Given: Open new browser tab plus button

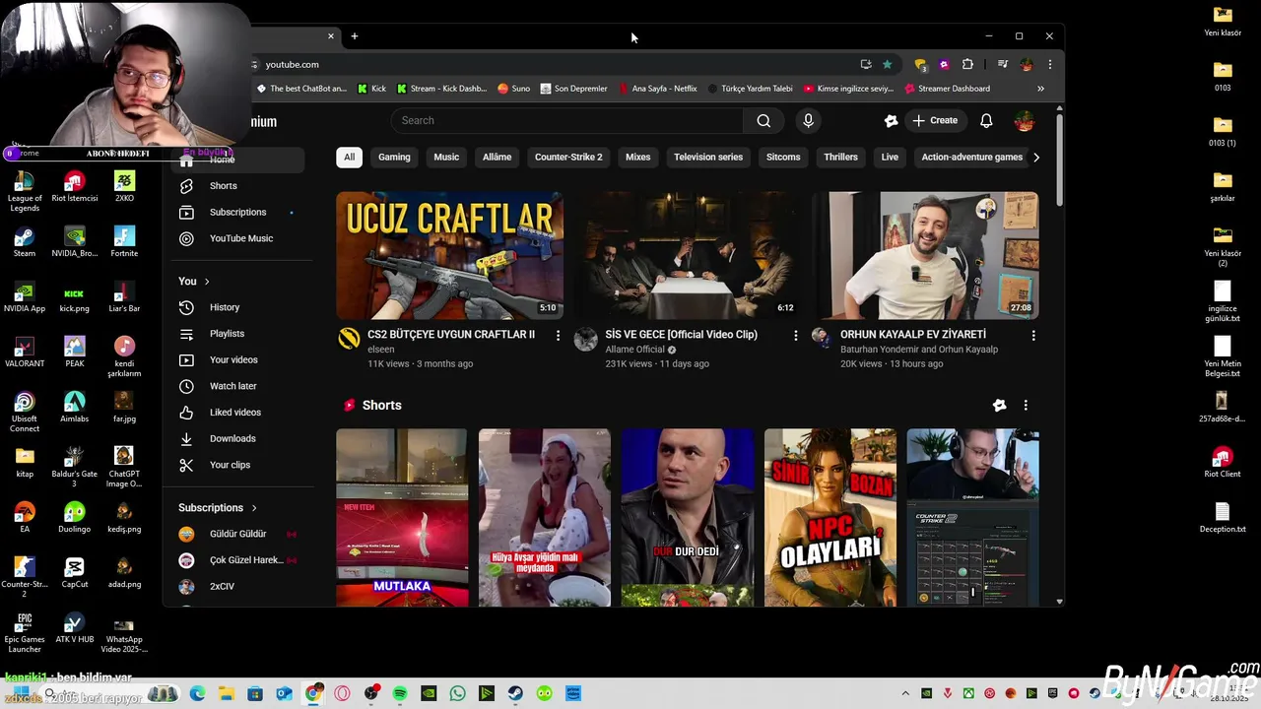Looking at the screenshot, I should (355, 36).
